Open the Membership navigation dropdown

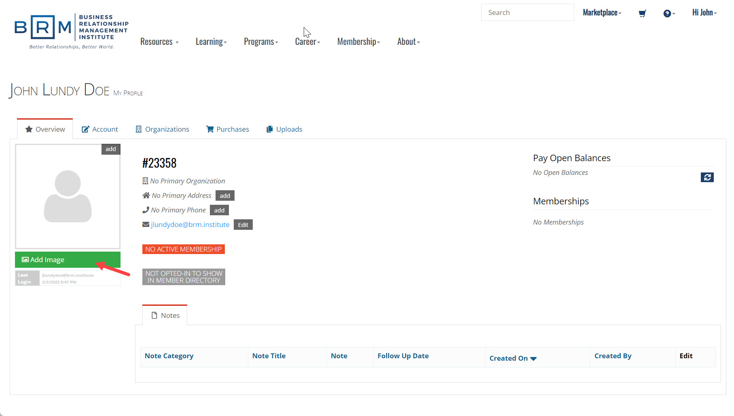coord(358,42)
